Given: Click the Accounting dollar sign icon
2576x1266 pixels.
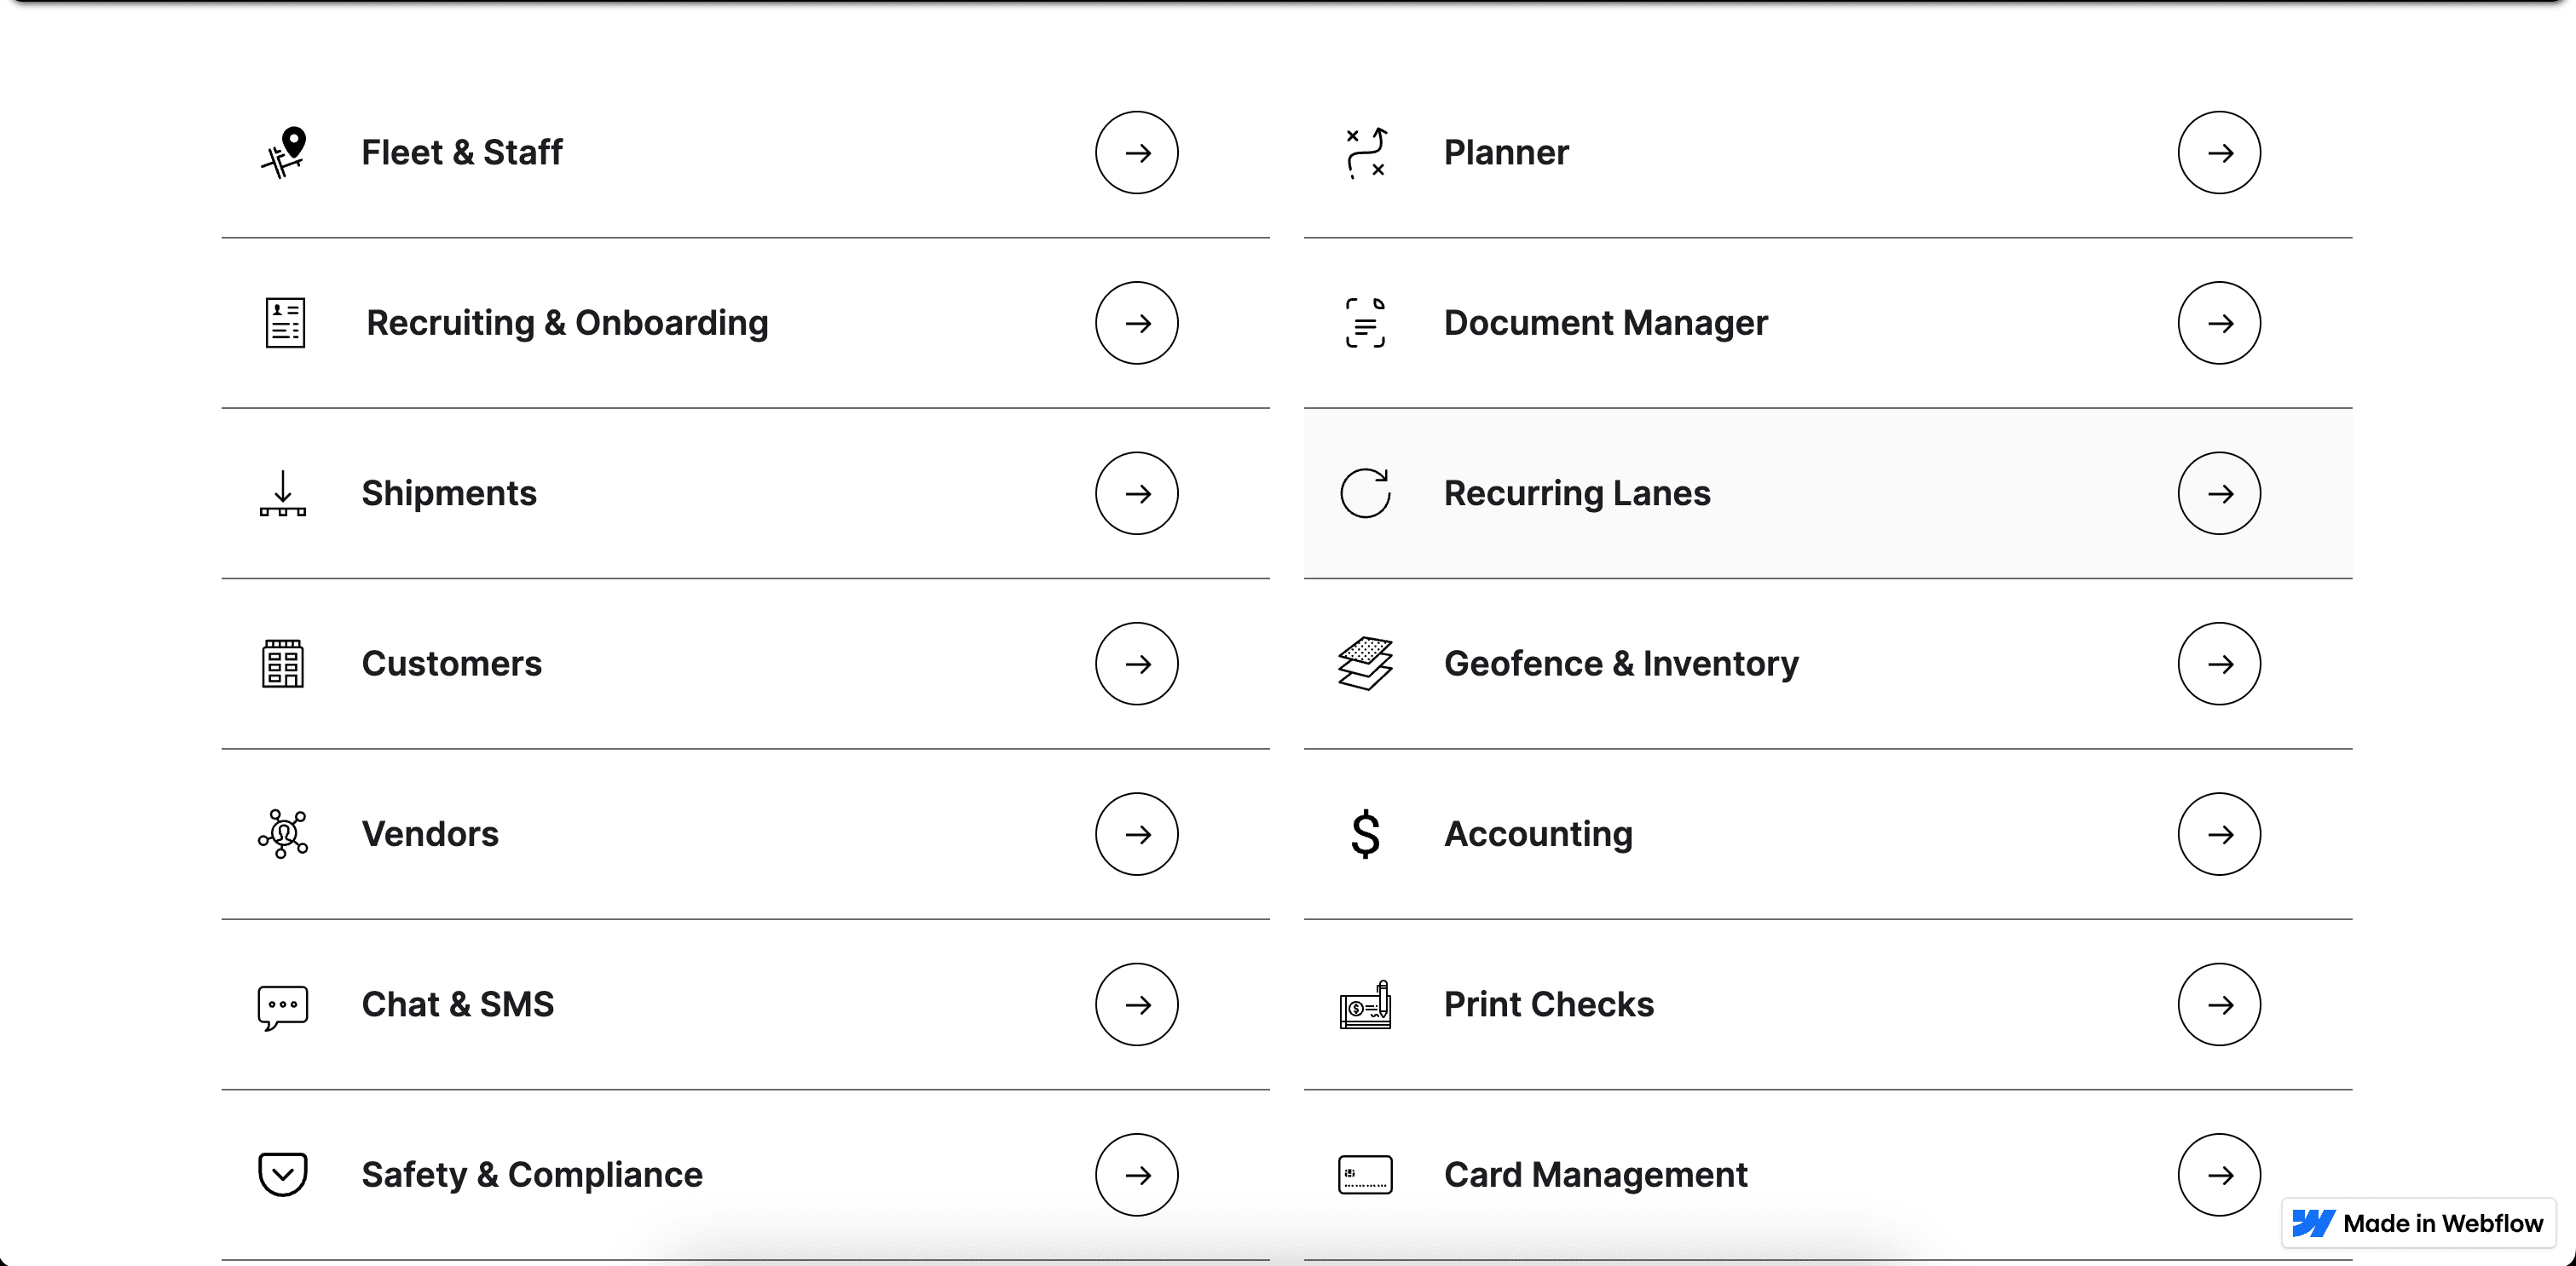Looking at the screenshot, I should pos(1364,833).
